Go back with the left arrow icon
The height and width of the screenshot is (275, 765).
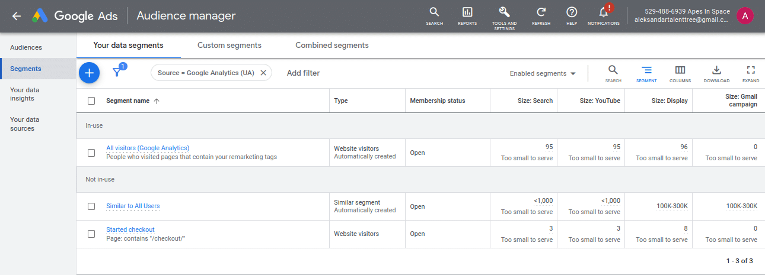tap(17, 16)
